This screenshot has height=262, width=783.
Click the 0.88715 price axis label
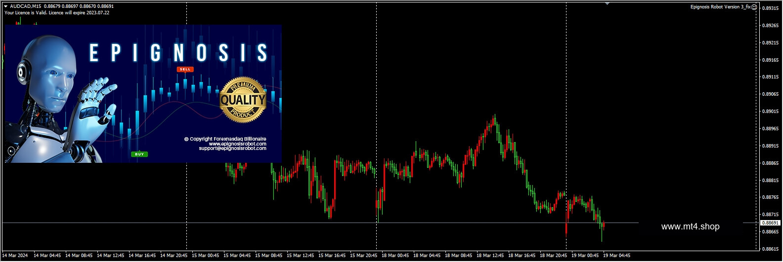771,215
